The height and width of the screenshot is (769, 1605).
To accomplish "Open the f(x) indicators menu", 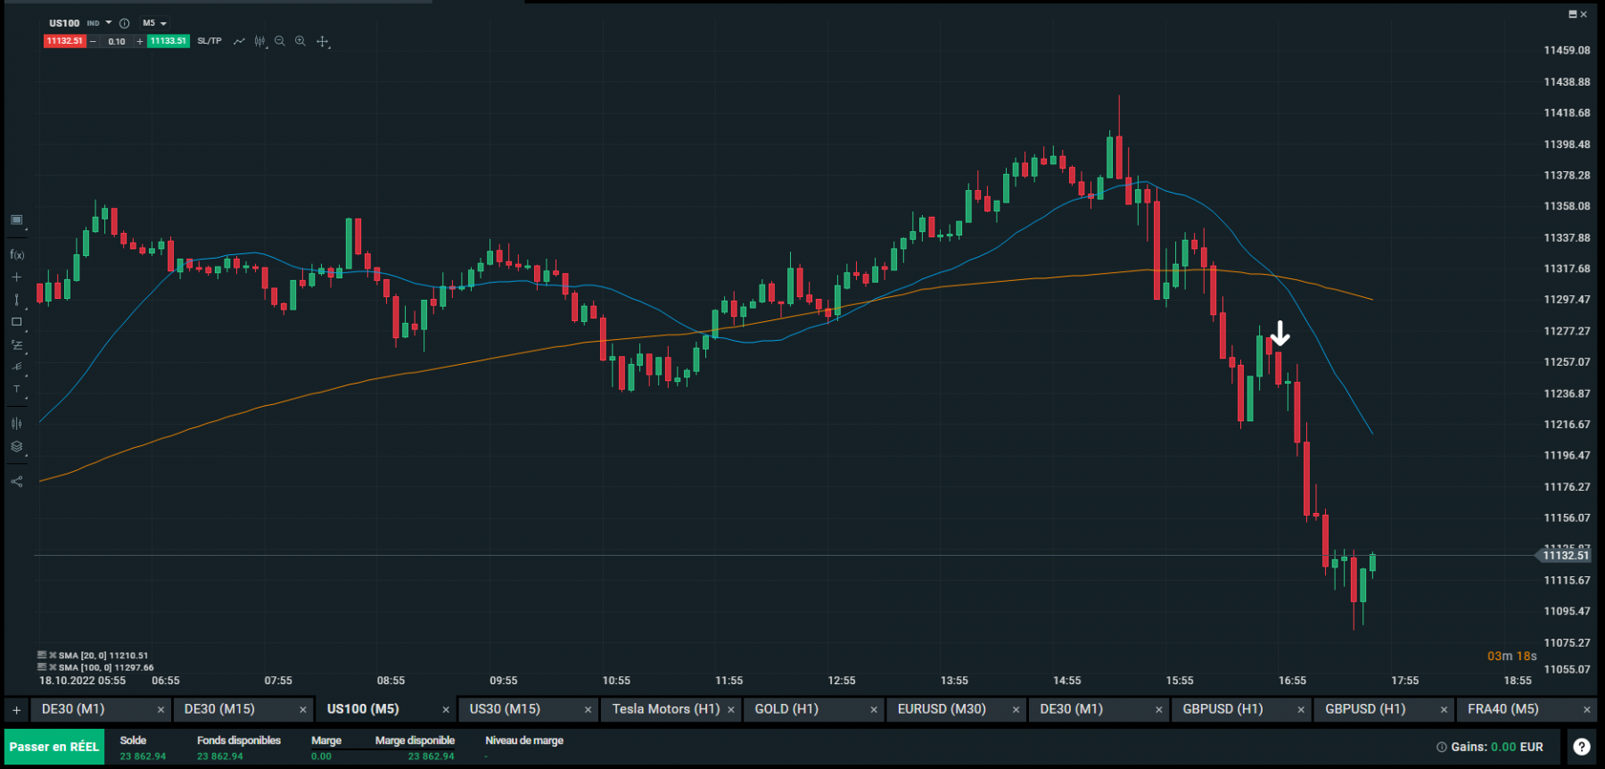I will [x=17, y=255].
